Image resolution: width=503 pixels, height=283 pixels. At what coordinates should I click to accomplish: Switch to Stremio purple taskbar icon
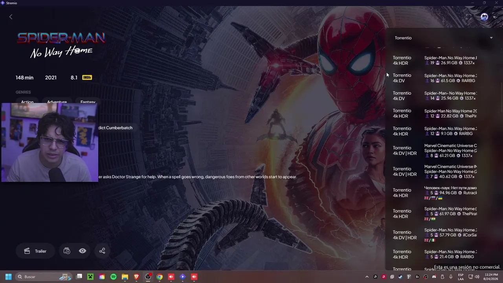[x=182, y=277]
